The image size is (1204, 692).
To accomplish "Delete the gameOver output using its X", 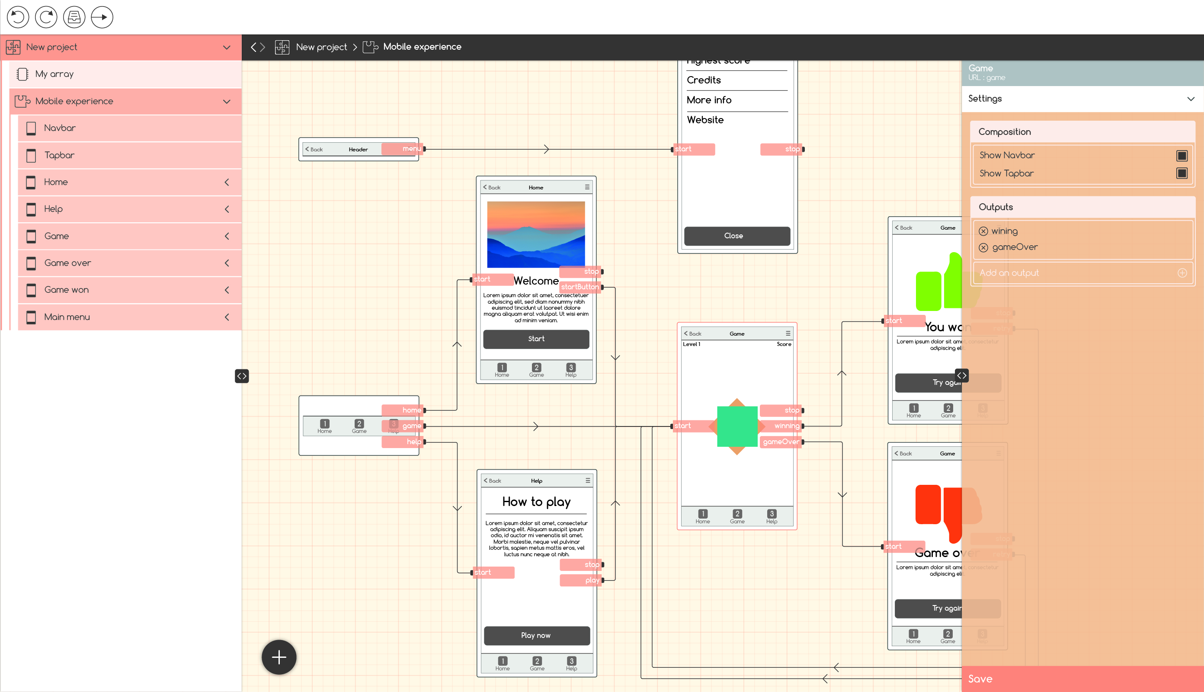I will tap(983, 248).
